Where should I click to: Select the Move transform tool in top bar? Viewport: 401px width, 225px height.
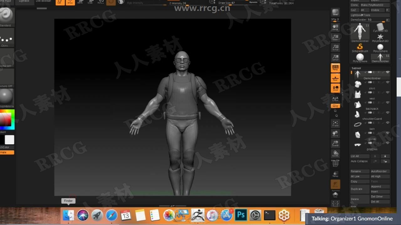point(80,2)
